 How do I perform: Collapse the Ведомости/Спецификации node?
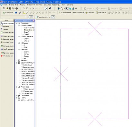click(16, 63)
